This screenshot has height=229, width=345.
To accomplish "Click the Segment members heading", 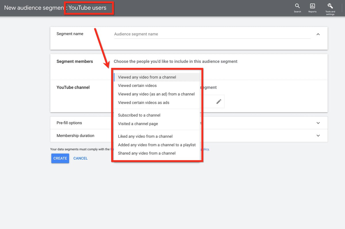I will [x=75, y=61].
